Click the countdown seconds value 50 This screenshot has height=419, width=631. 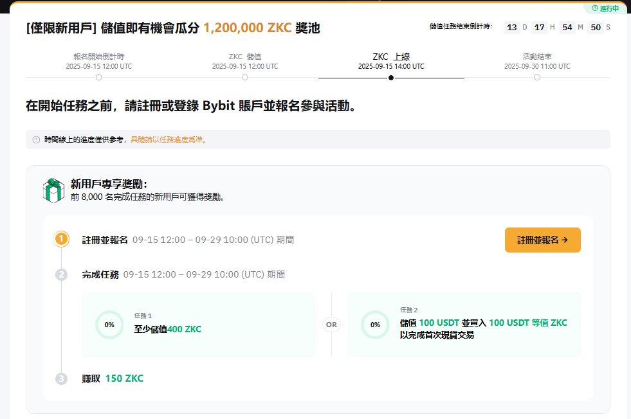[596, 28]
